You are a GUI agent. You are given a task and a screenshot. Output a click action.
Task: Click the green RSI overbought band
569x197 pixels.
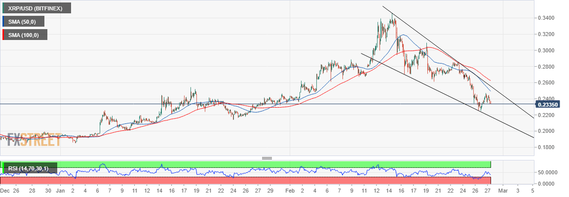click(245, 164)
